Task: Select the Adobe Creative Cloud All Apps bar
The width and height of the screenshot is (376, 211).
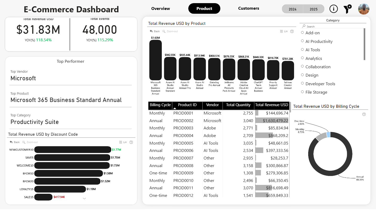Action: [244, 70]
